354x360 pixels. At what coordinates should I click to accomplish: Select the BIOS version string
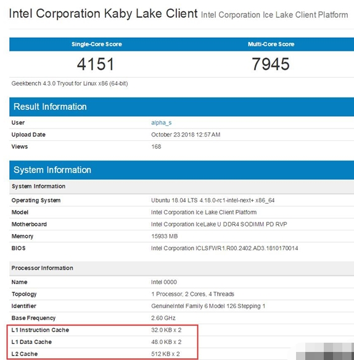pos(224,248)
